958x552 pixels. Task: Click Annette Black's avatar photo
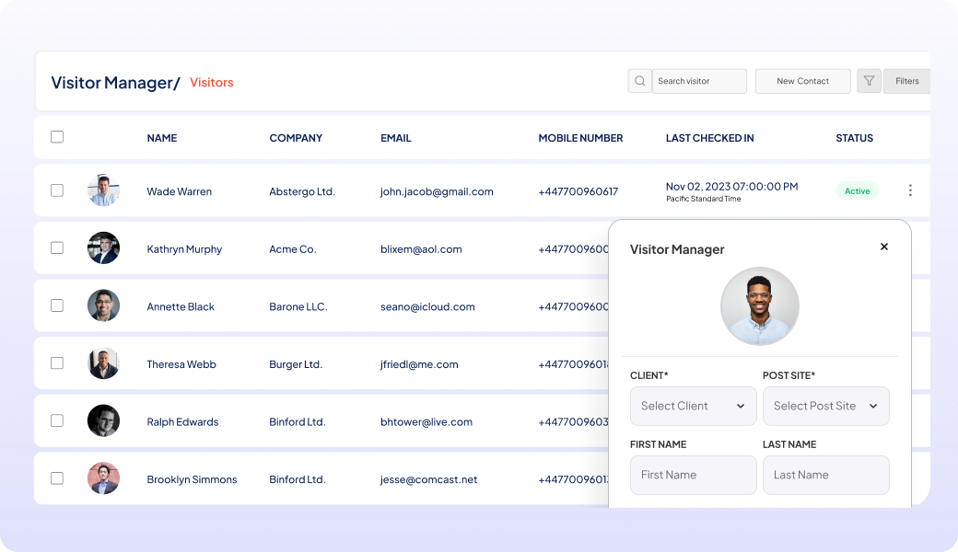click(x=103, y=305)
